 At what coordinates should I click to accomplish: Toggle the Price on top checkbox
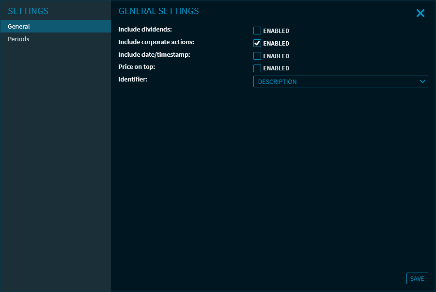click(257, 68)
